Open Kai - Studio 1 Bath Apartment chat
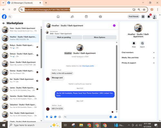 click(20, 80)
